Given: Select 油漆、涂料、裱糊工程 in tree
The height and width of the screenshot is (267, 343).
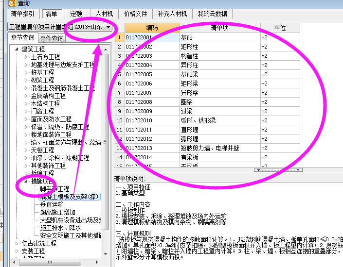Looking at the screenshot, I should [x=60, y=158].
